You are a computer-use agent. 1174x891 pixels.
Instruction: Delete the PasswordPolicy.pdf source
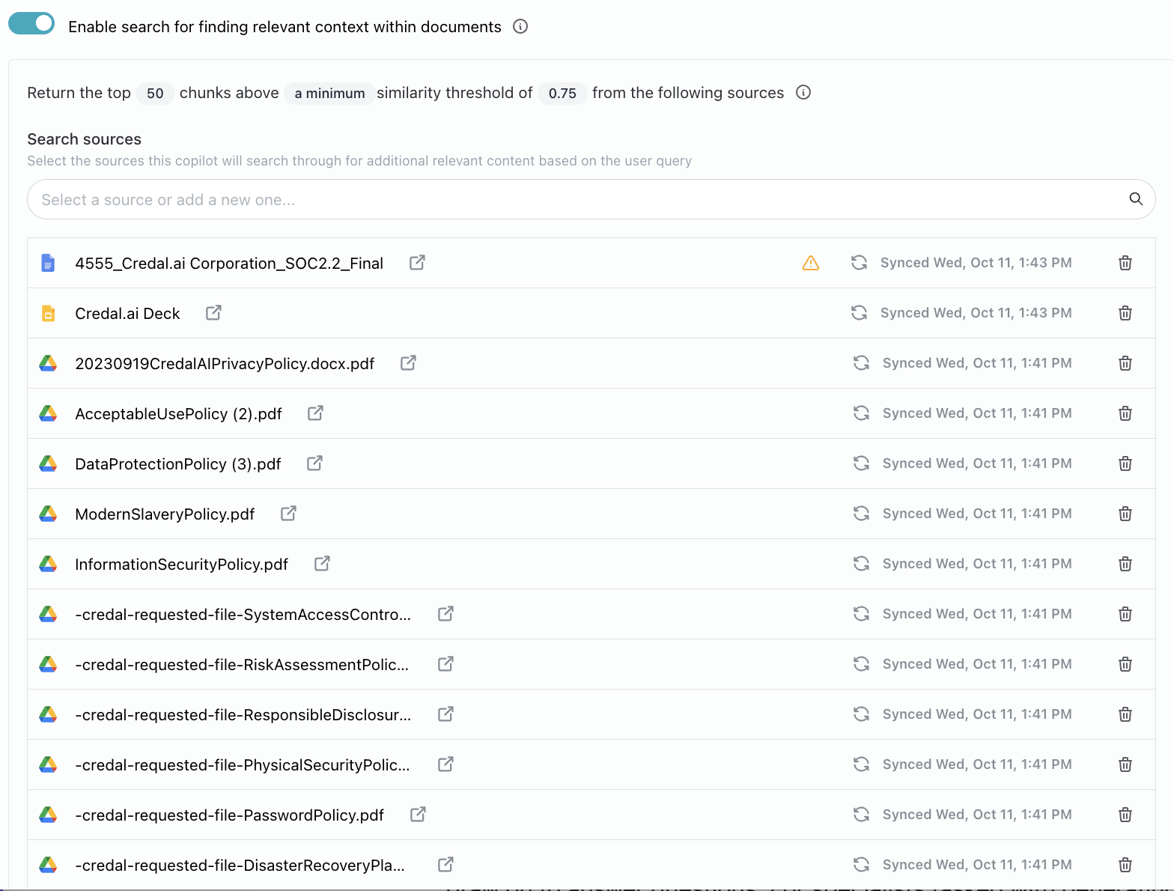point(1125,815)
